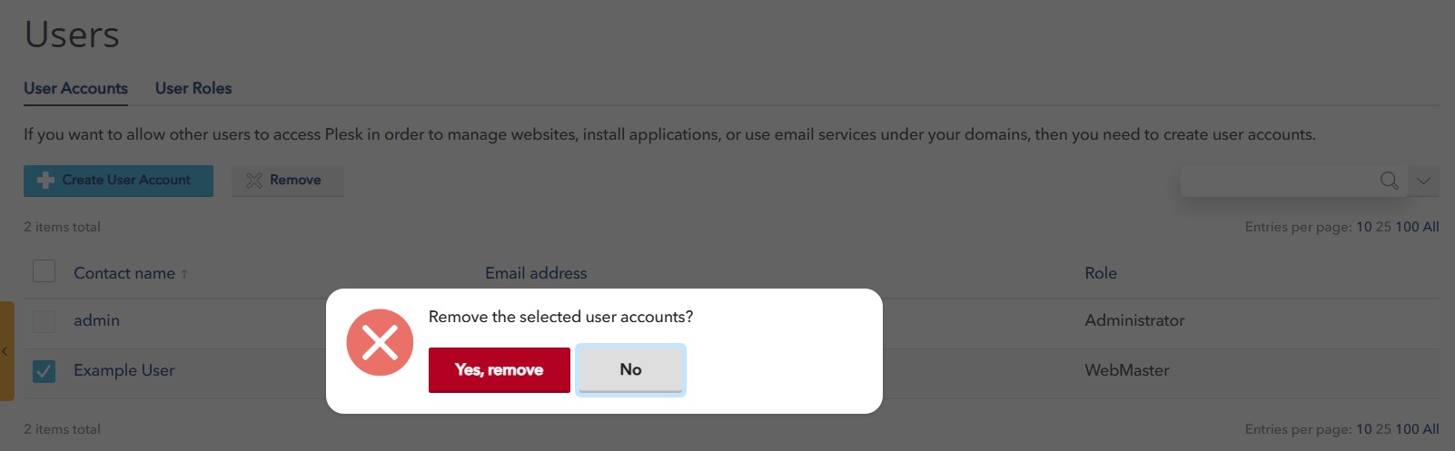Image resolution: width=1455 pixels, height=451 pixels.
Task: Select 100 entries per page at bottom
Action: click(1407, 429)
